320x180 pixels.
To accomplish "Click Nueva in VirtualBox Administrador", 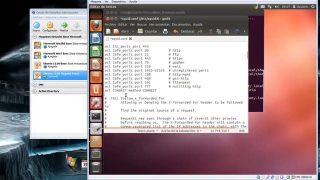I will (36, 26).
